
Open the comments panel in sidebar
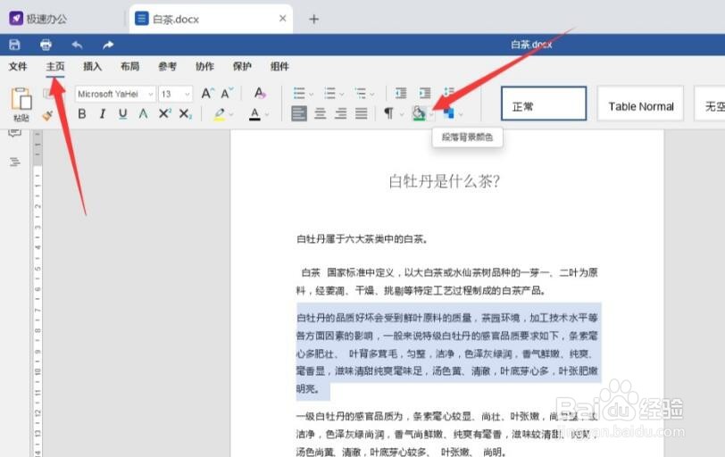click(14, 134)
